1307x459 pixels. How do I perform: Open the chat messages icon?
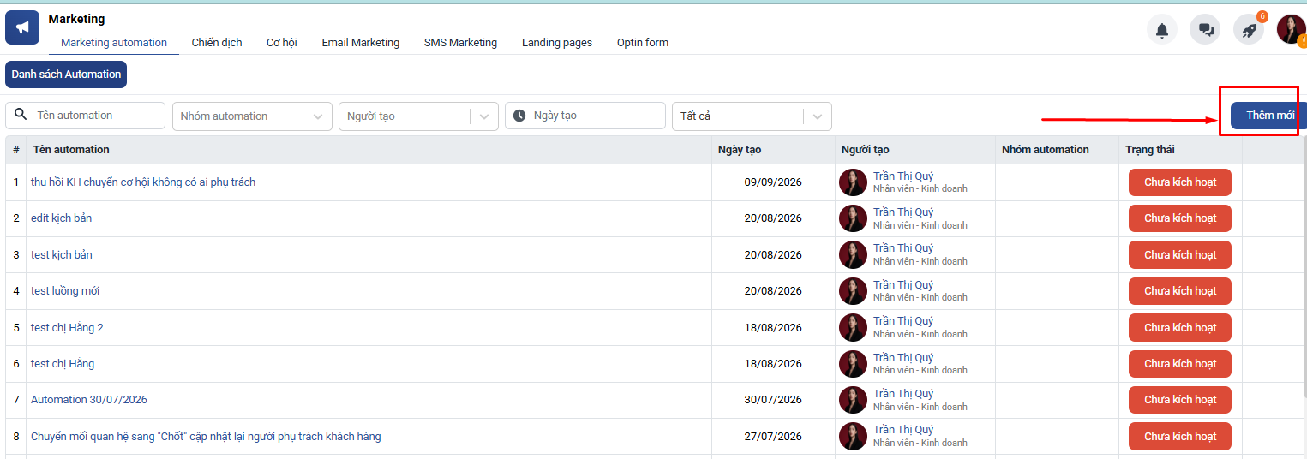click(1206, 30)
